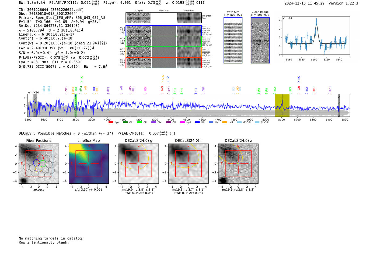Click the m:19.6 re:2.8" s:3.5" caption
The image size is (377, 257).
(x=238, y=190)
